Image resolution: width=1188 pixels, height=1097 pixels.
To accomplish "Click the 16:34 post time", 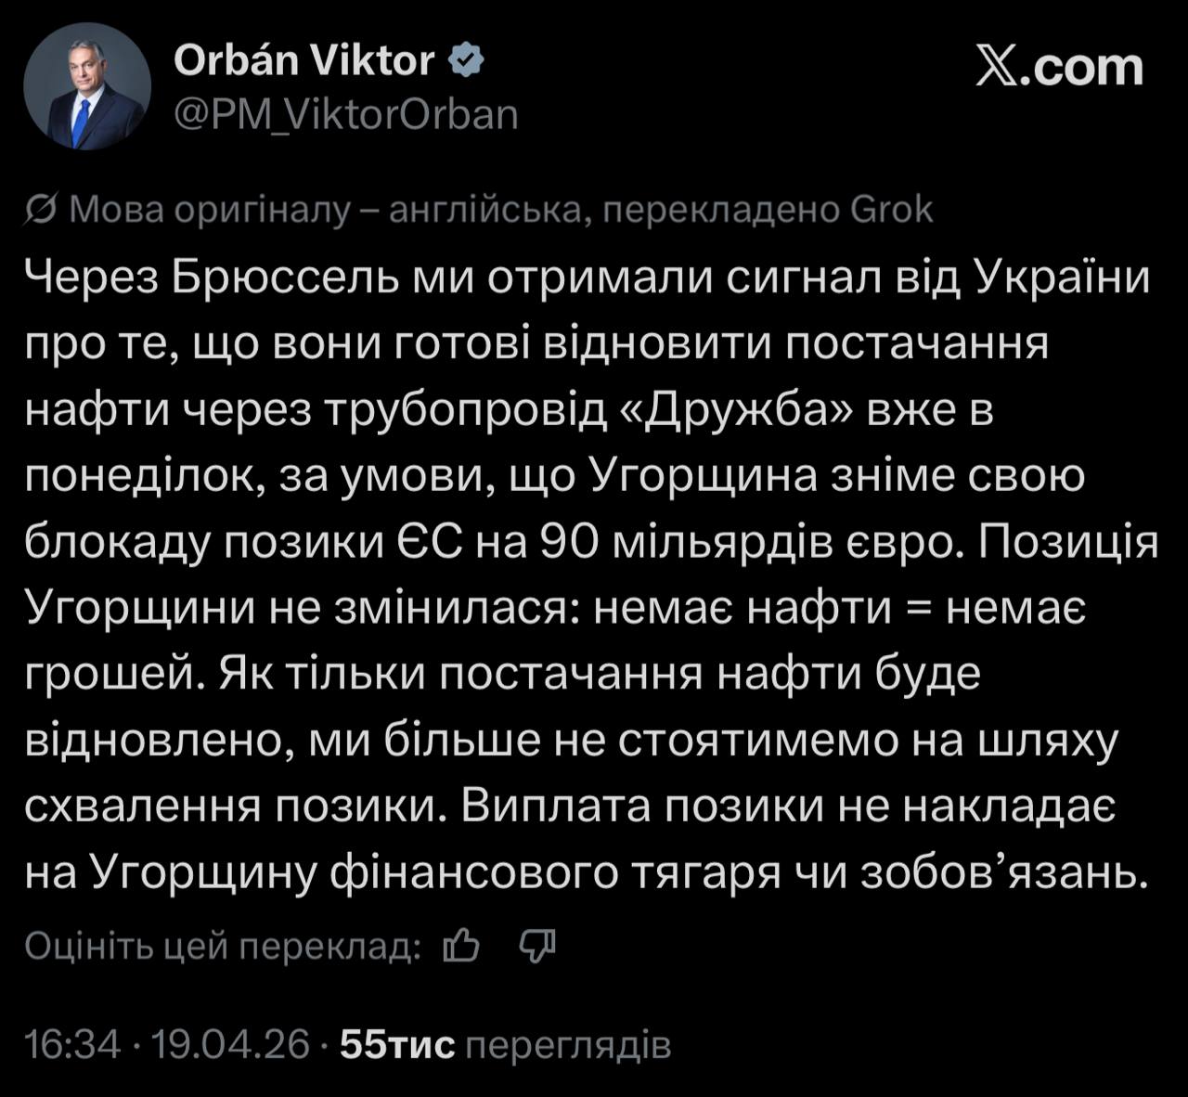I will coord(72,1045).
